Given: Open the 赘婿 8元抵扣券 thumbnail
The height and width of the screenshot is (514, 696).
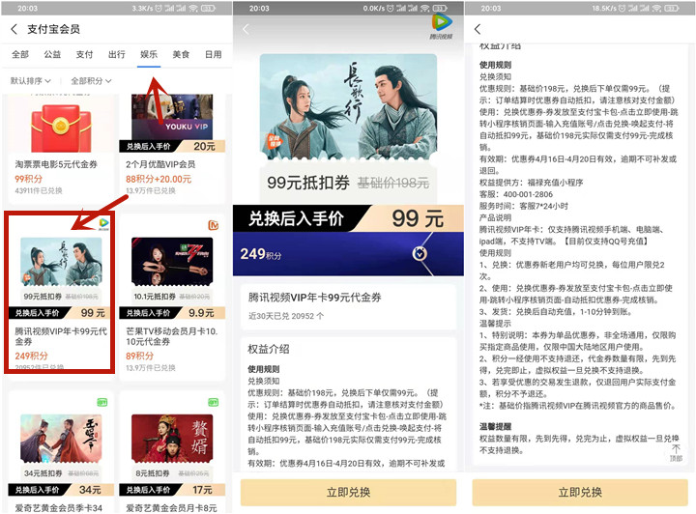Looking at the screenshot, I should (x=172, y=439).
